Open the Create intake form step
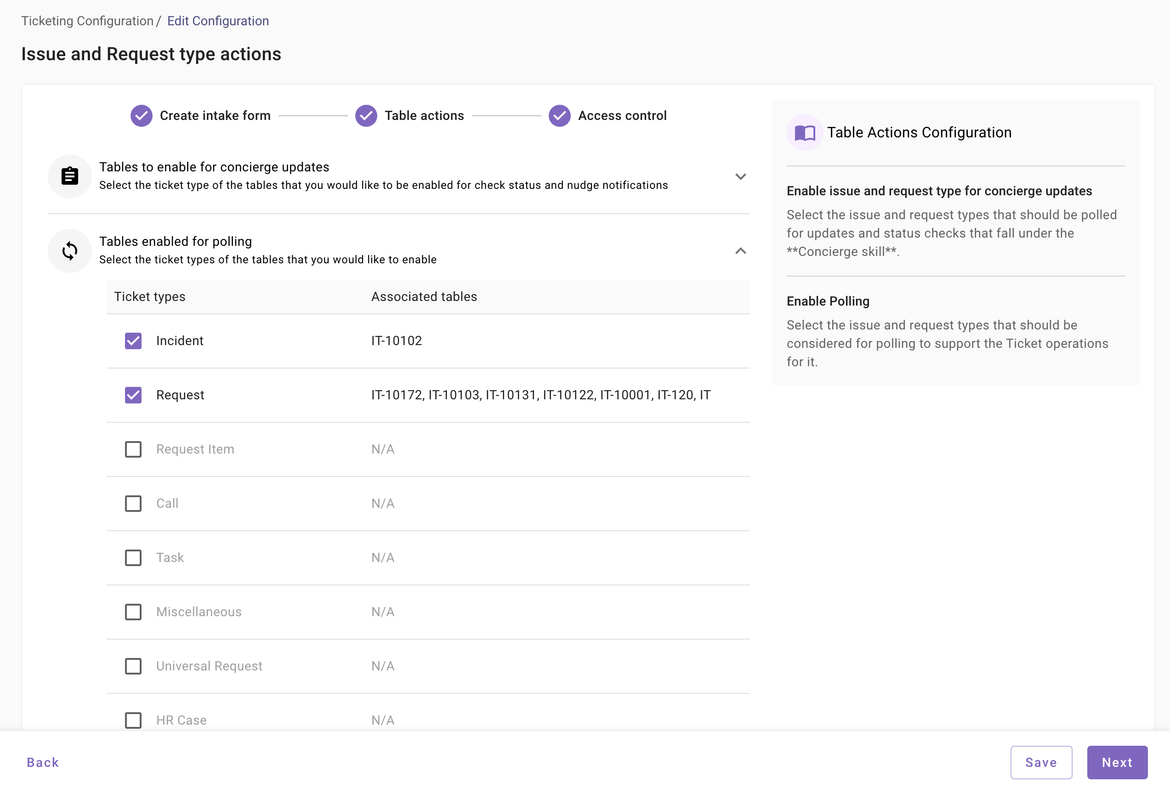Viewport: 1170px width, 794px height. coord(215,116)
